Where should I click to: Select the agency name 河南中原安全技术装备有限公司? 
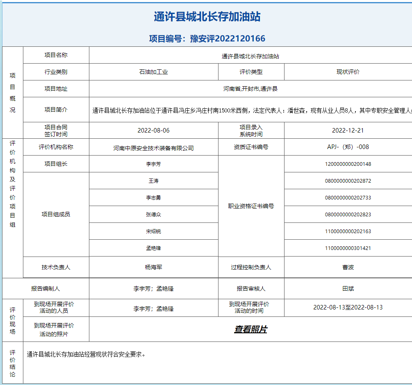click(x=153, y=148)
